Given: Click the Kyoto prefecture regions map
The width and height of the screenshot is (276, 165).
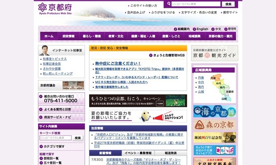Looking at the screenshot, I should 222,87.
